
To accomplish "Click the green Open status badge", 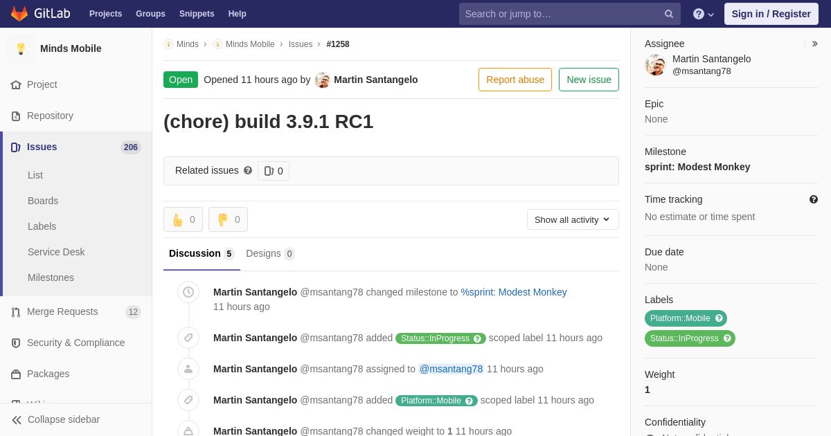I will click(x=181, y=80).
